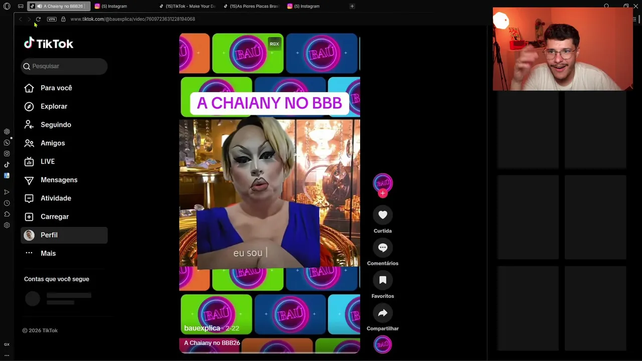Image resolution: width=642 pixels, height=361 pixels.
Task: Open a new browser tab with plus
Action: (352, 6)
